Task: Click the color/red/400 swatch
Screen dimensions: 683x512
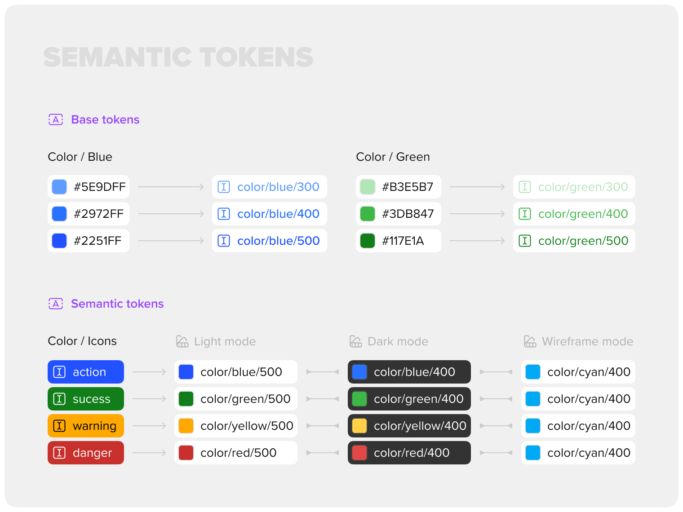Action: [359, 453]
